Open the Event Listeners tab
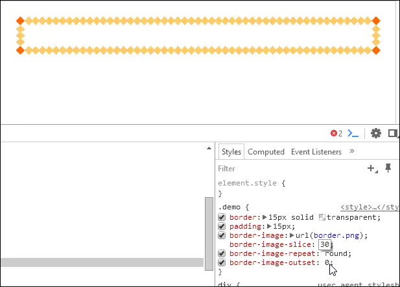This screenshot has width=400, height=287. [316, 152]
